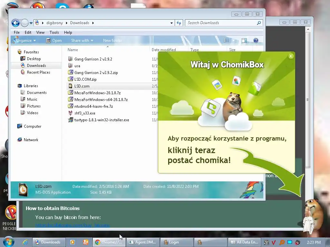Select the Gang Garrison 2 v2.9.2 folder
This screenshot has width=330, height=247.
(x=93, y=59)
